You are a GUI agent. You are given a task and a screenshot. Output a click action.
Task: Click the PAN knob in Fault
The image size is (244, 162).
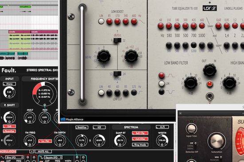tap(45, 117)
